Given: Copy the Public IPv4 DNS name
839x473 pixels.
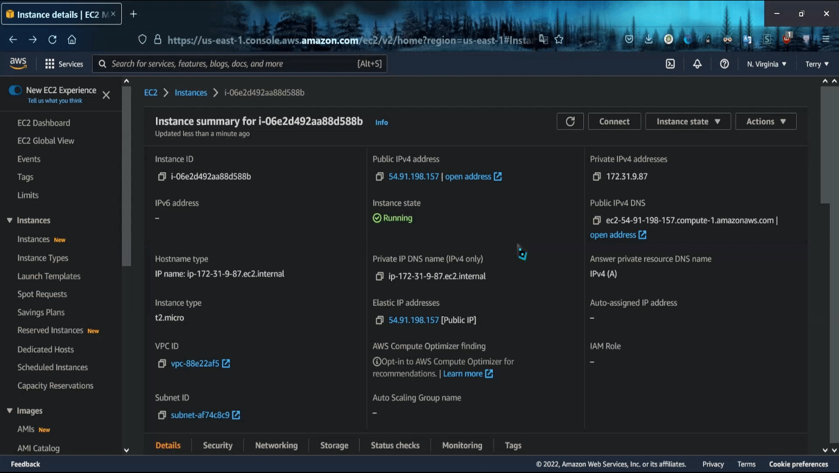Looking at the screenshot, I should [596, 220].
